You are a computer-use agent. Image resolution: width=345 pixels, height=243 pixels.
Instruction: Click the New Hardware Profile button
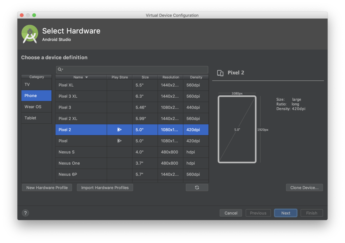pos(47,188)
